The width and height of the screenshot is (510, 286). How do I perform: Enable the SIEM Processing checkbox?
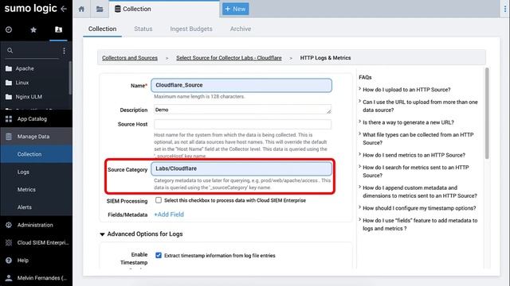click(159, 200)
